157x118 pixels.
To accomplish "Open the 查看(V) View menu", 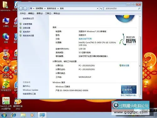I will point(40,13).
